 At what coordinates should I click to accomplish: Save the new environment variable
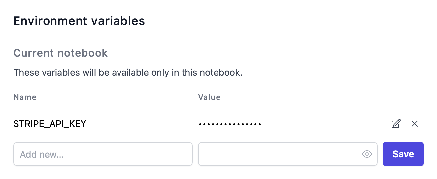pyautogui.click(x=403, y=154)
